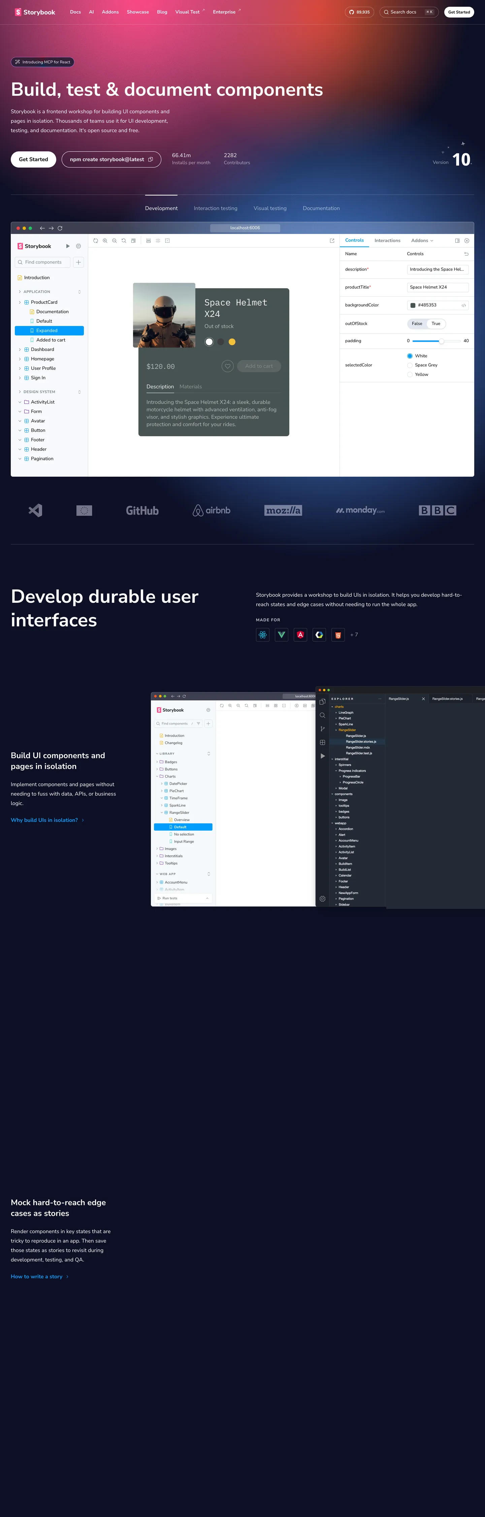Viewport: 485px width, 1517px height.
Task: Click the reset controls icon in the Controls panel
Action: point(466,254)
